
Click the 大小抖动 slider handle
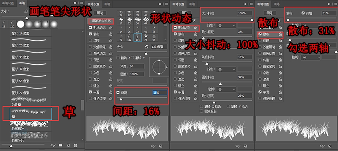pyautogui.click(x=252, y=19)
